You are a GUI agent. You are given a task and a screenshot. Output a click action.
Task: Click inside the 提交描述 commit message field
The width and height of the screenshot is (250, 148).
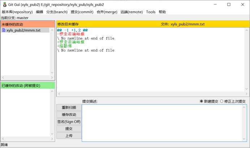point(162,123)
